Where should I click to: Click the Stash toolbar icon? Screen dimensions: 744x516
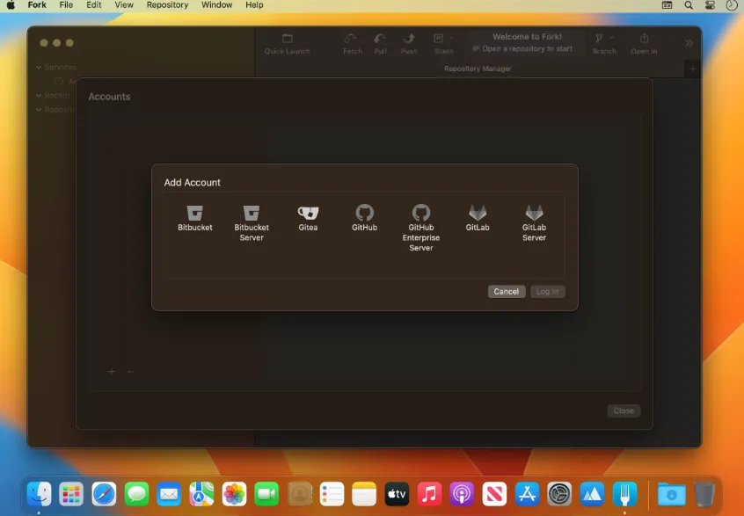tap(439, 39)
